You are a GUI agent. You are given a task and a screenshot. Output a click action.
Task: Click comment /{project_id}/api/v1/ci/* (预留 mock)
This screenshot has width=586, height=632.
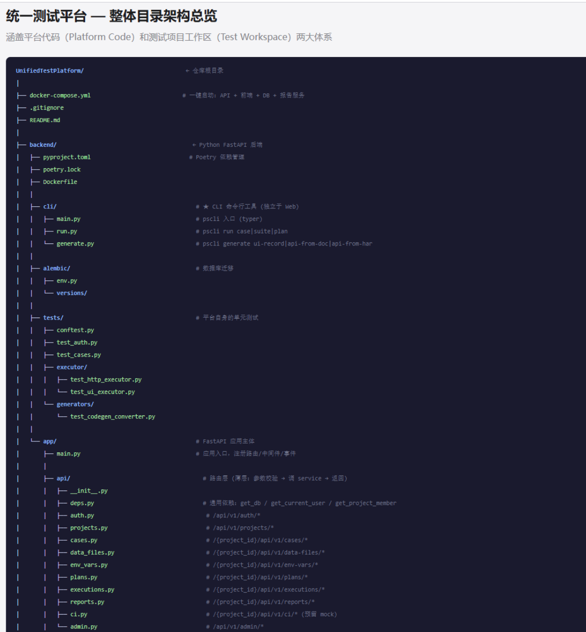coord(271,615)
